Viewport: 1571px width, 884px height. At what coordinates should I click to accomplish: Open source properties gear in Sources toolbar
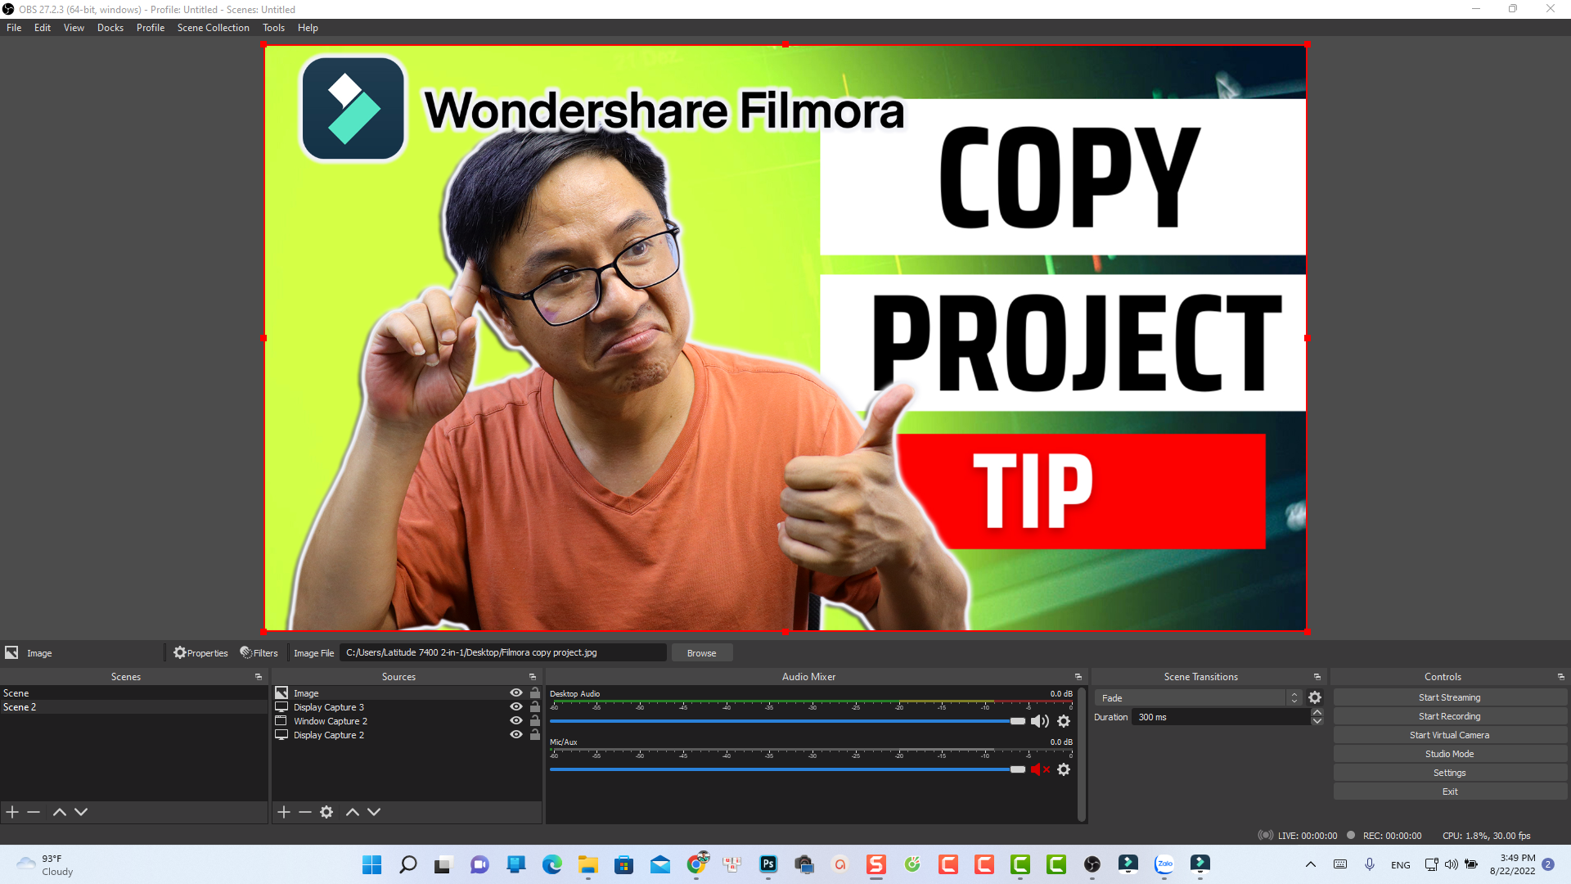point(326,812)
